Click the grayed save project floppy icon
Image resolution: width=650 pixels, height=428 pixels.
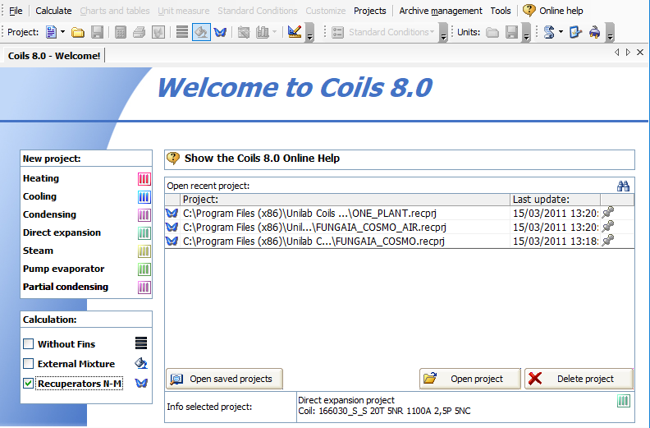tap(97, 32)
